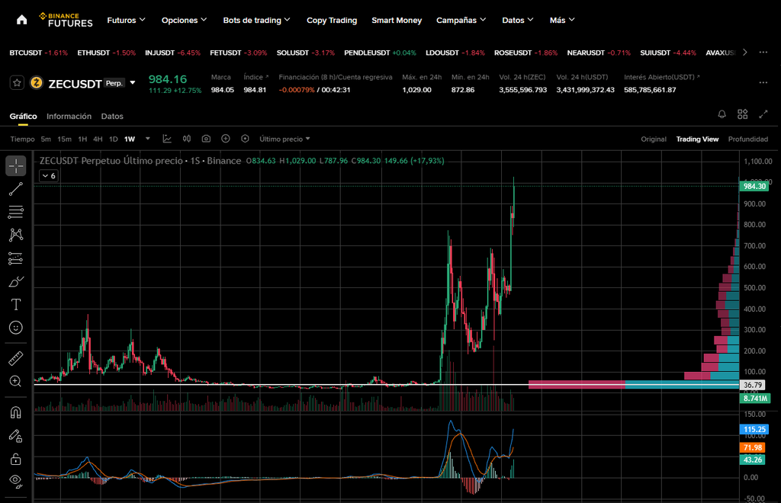Click the circled plus toolbar icon

pyautogui.click(x=226, y=139)
